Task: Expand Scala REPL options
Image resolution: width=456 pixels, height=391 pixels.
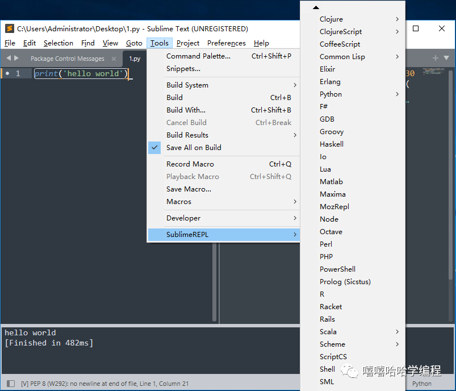Action: coord(353,331)
